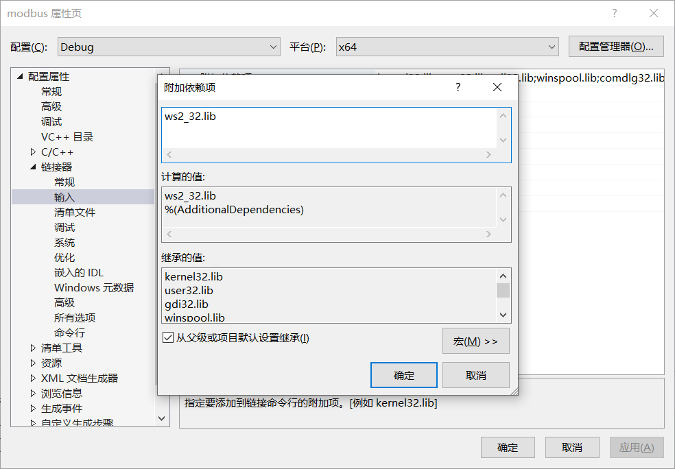
Task: Click the help ? icon of modbus 属性页
Action: pyautogui.click(x=615, y=13)
